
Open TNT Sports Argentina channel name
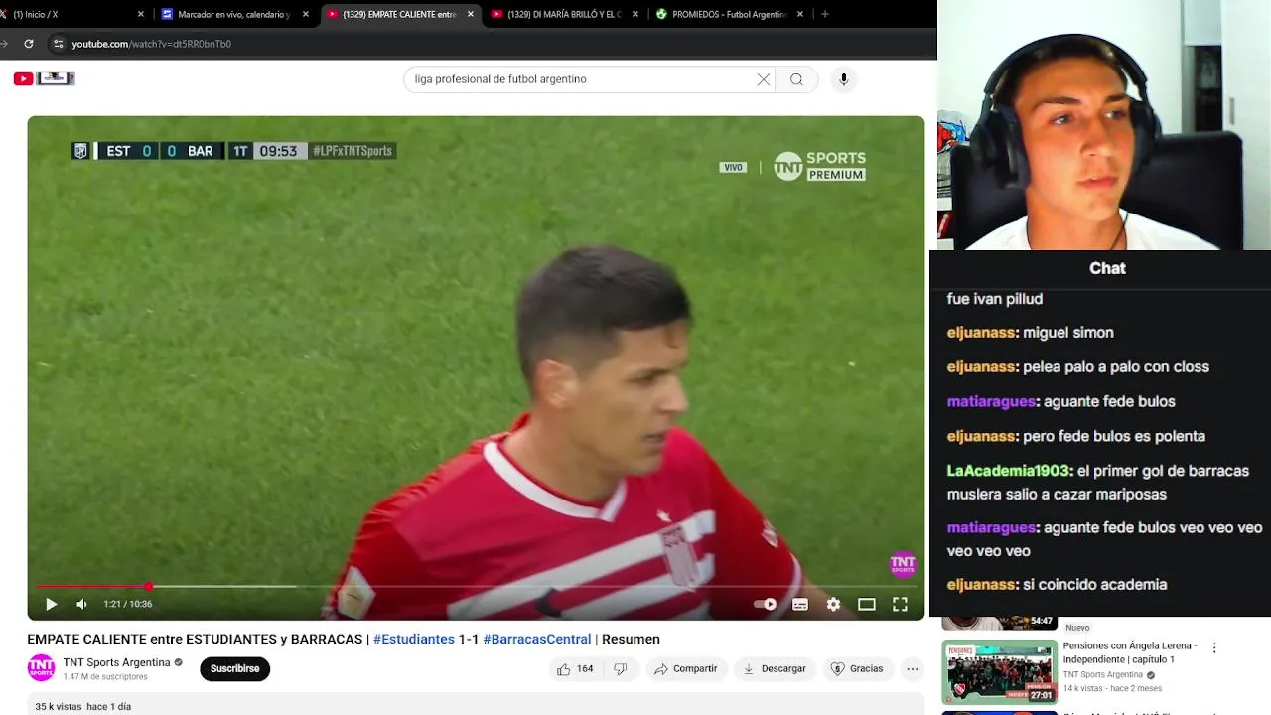pos(117,662)
